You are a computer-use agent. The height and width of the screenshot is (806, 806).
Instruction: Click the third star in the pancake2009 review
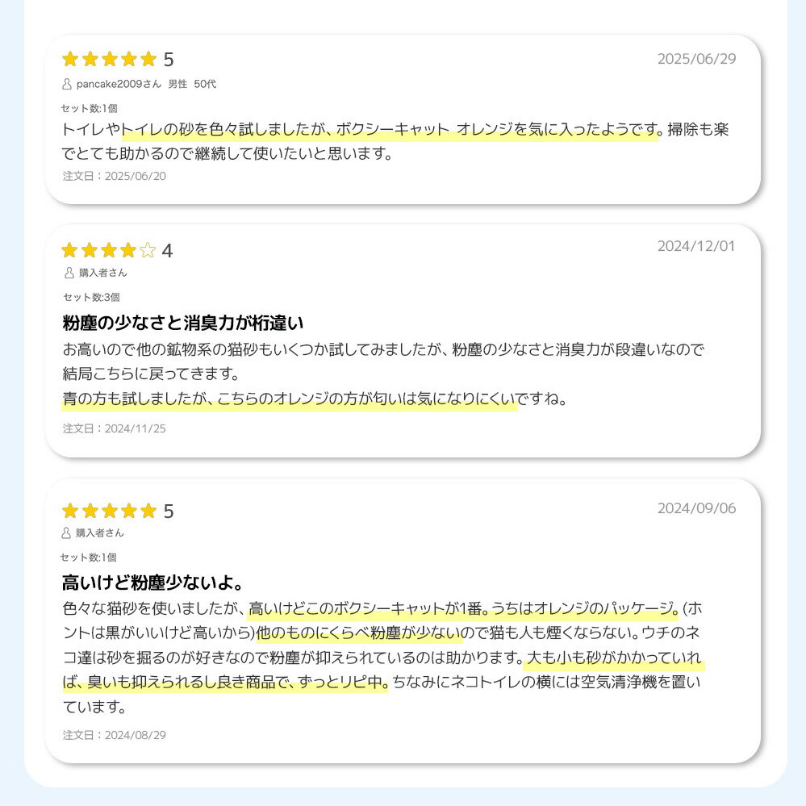coord(109,59)
